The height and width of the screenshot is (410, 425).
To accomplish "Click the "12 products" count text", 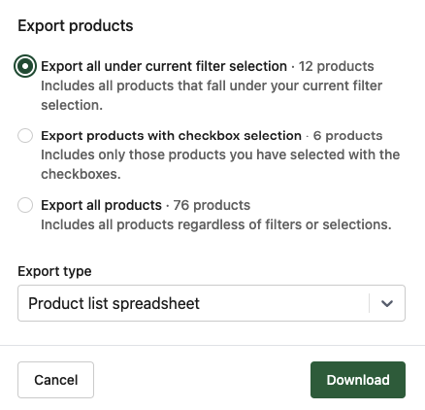I will [337, 66].
